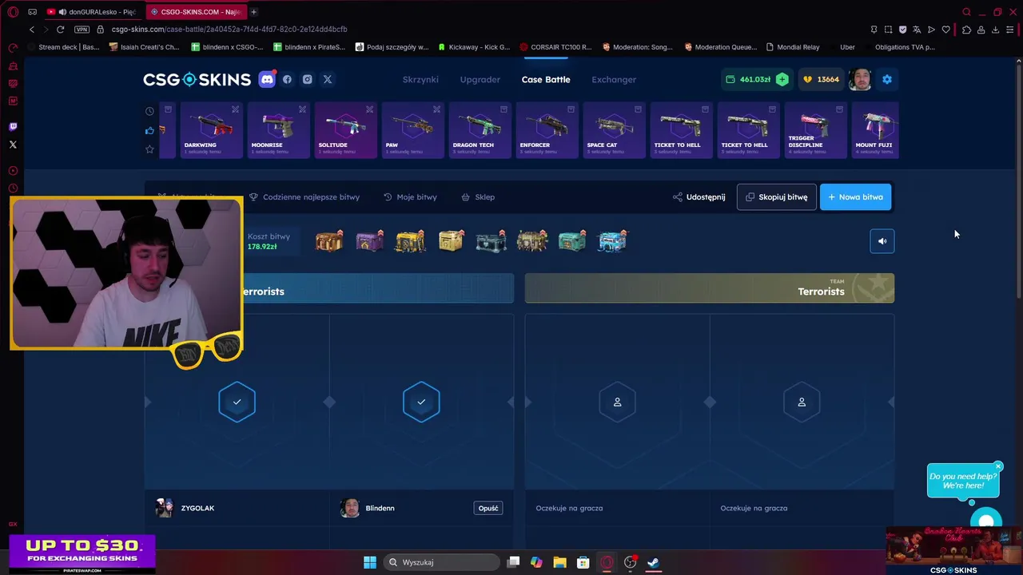Open the Skrzynki menu
The height and width of the screenshot is (575, 1023).
(x=420, y=79)
